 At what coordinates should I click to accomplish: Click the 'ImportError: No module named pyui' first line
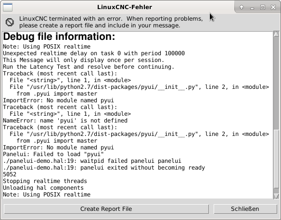click(58, 100)
